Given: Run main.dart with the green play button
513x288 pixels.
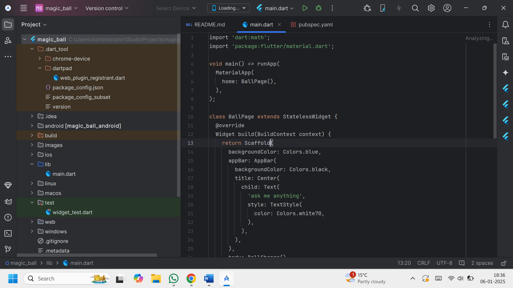Looking at the screenshot, I should click(x=305, y=8).
